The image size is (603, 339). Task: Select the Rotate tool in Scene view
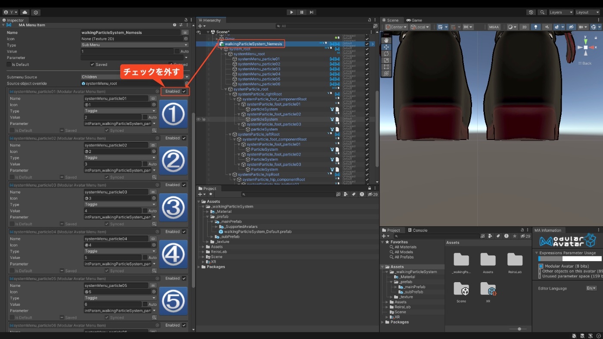click(x=386, y=53)
